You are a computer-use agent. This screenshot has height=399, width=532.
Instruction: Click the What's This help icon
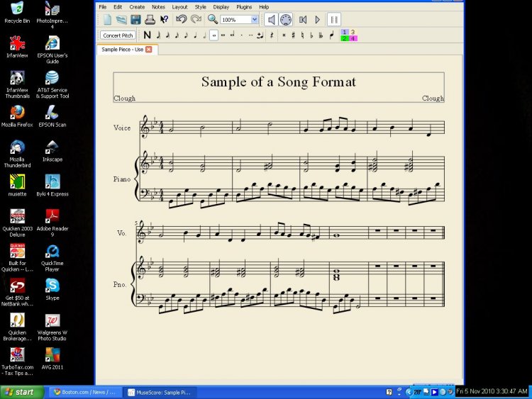[x=165, y=20]
